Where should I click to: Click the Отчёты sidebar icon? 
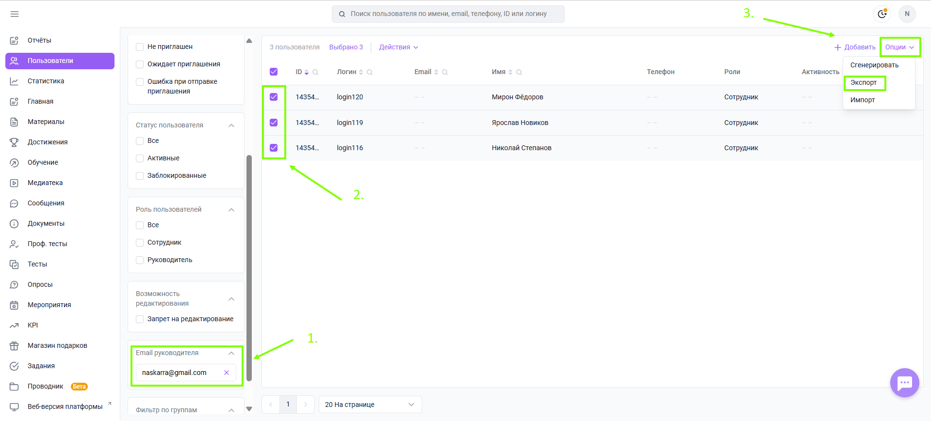click(x=14, y=40)
